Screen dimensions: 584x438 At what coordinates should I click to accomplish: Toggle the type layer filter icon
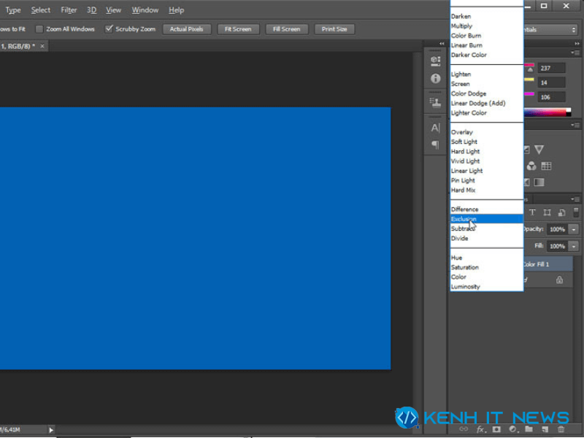click(532, 212)
